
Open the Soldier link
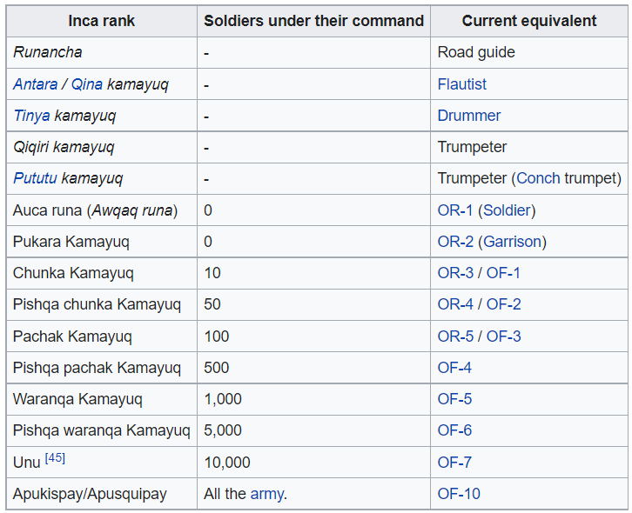507,210
